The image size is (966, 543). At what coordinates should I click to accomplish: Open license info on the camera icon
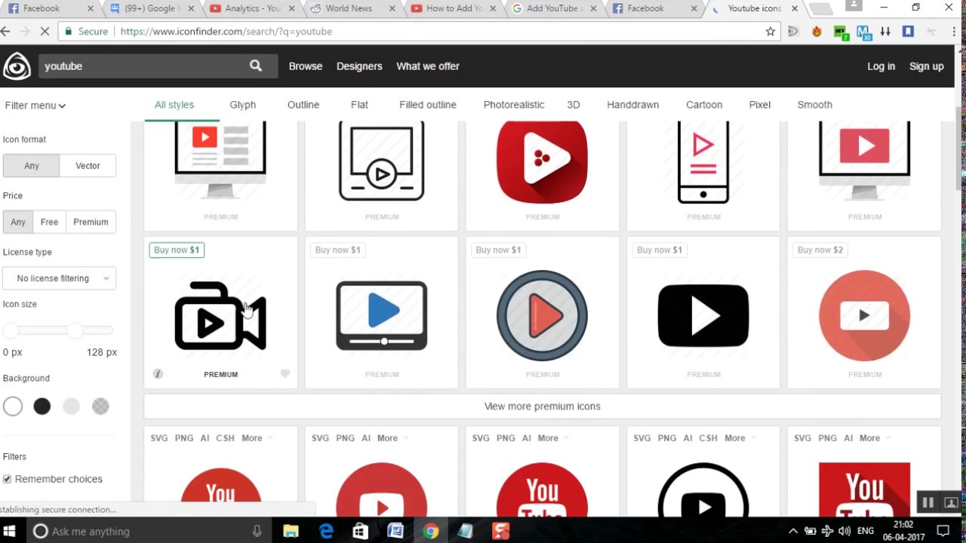158,373
